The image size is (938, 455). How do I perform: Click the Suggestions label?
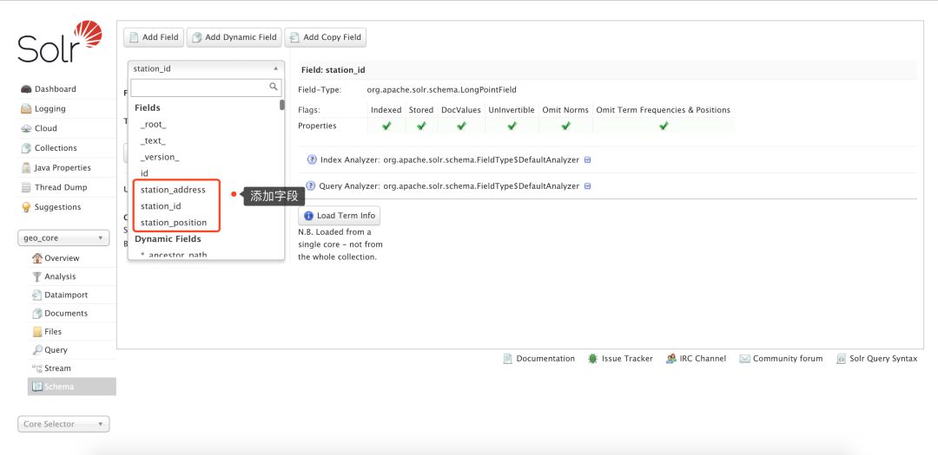57,207
